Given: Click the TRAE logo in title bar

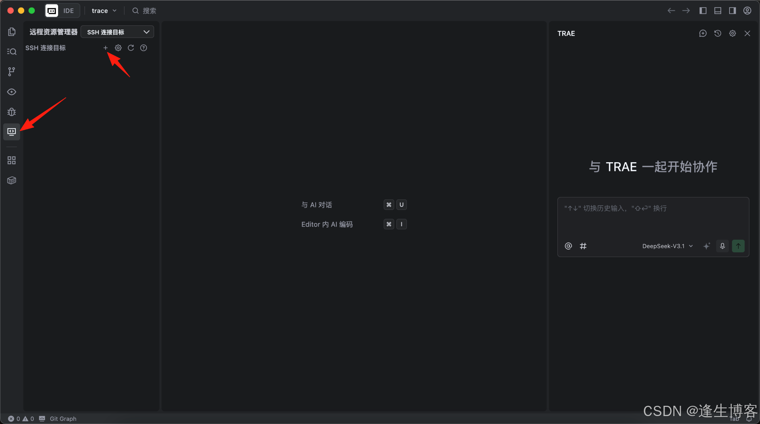Looking at the screenshot, I should [52, 11].
